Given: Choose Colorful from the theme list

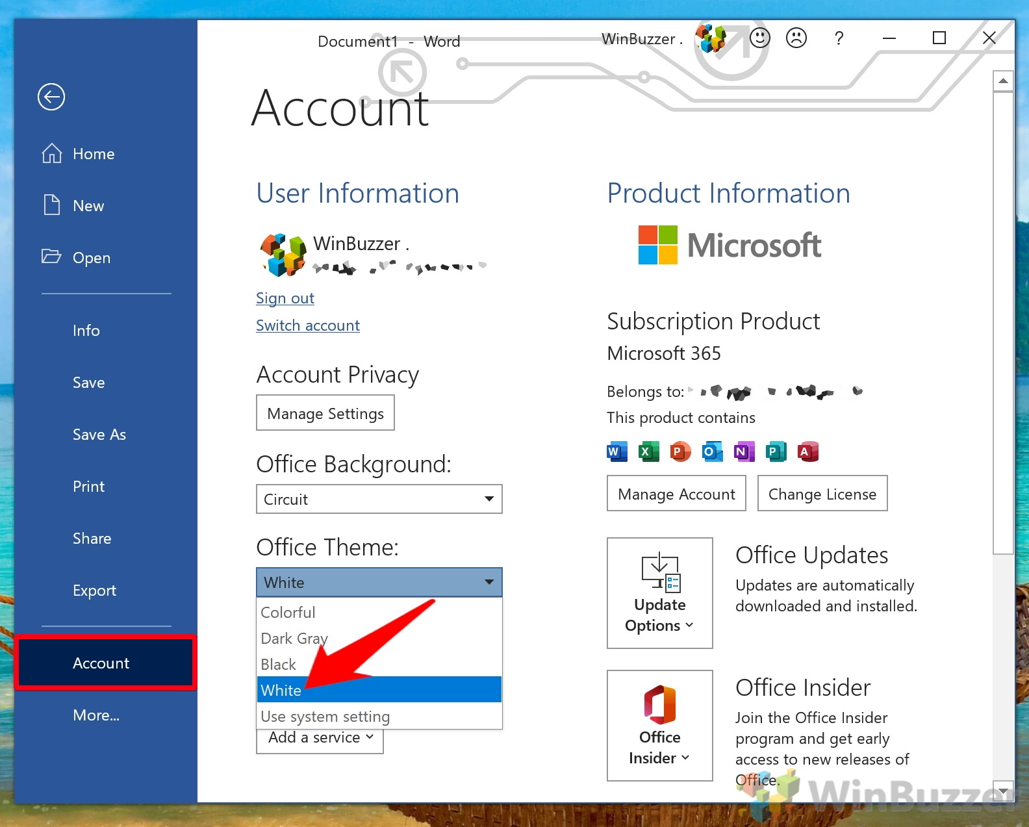Looking at the screenshot, I should click(379, 612).
